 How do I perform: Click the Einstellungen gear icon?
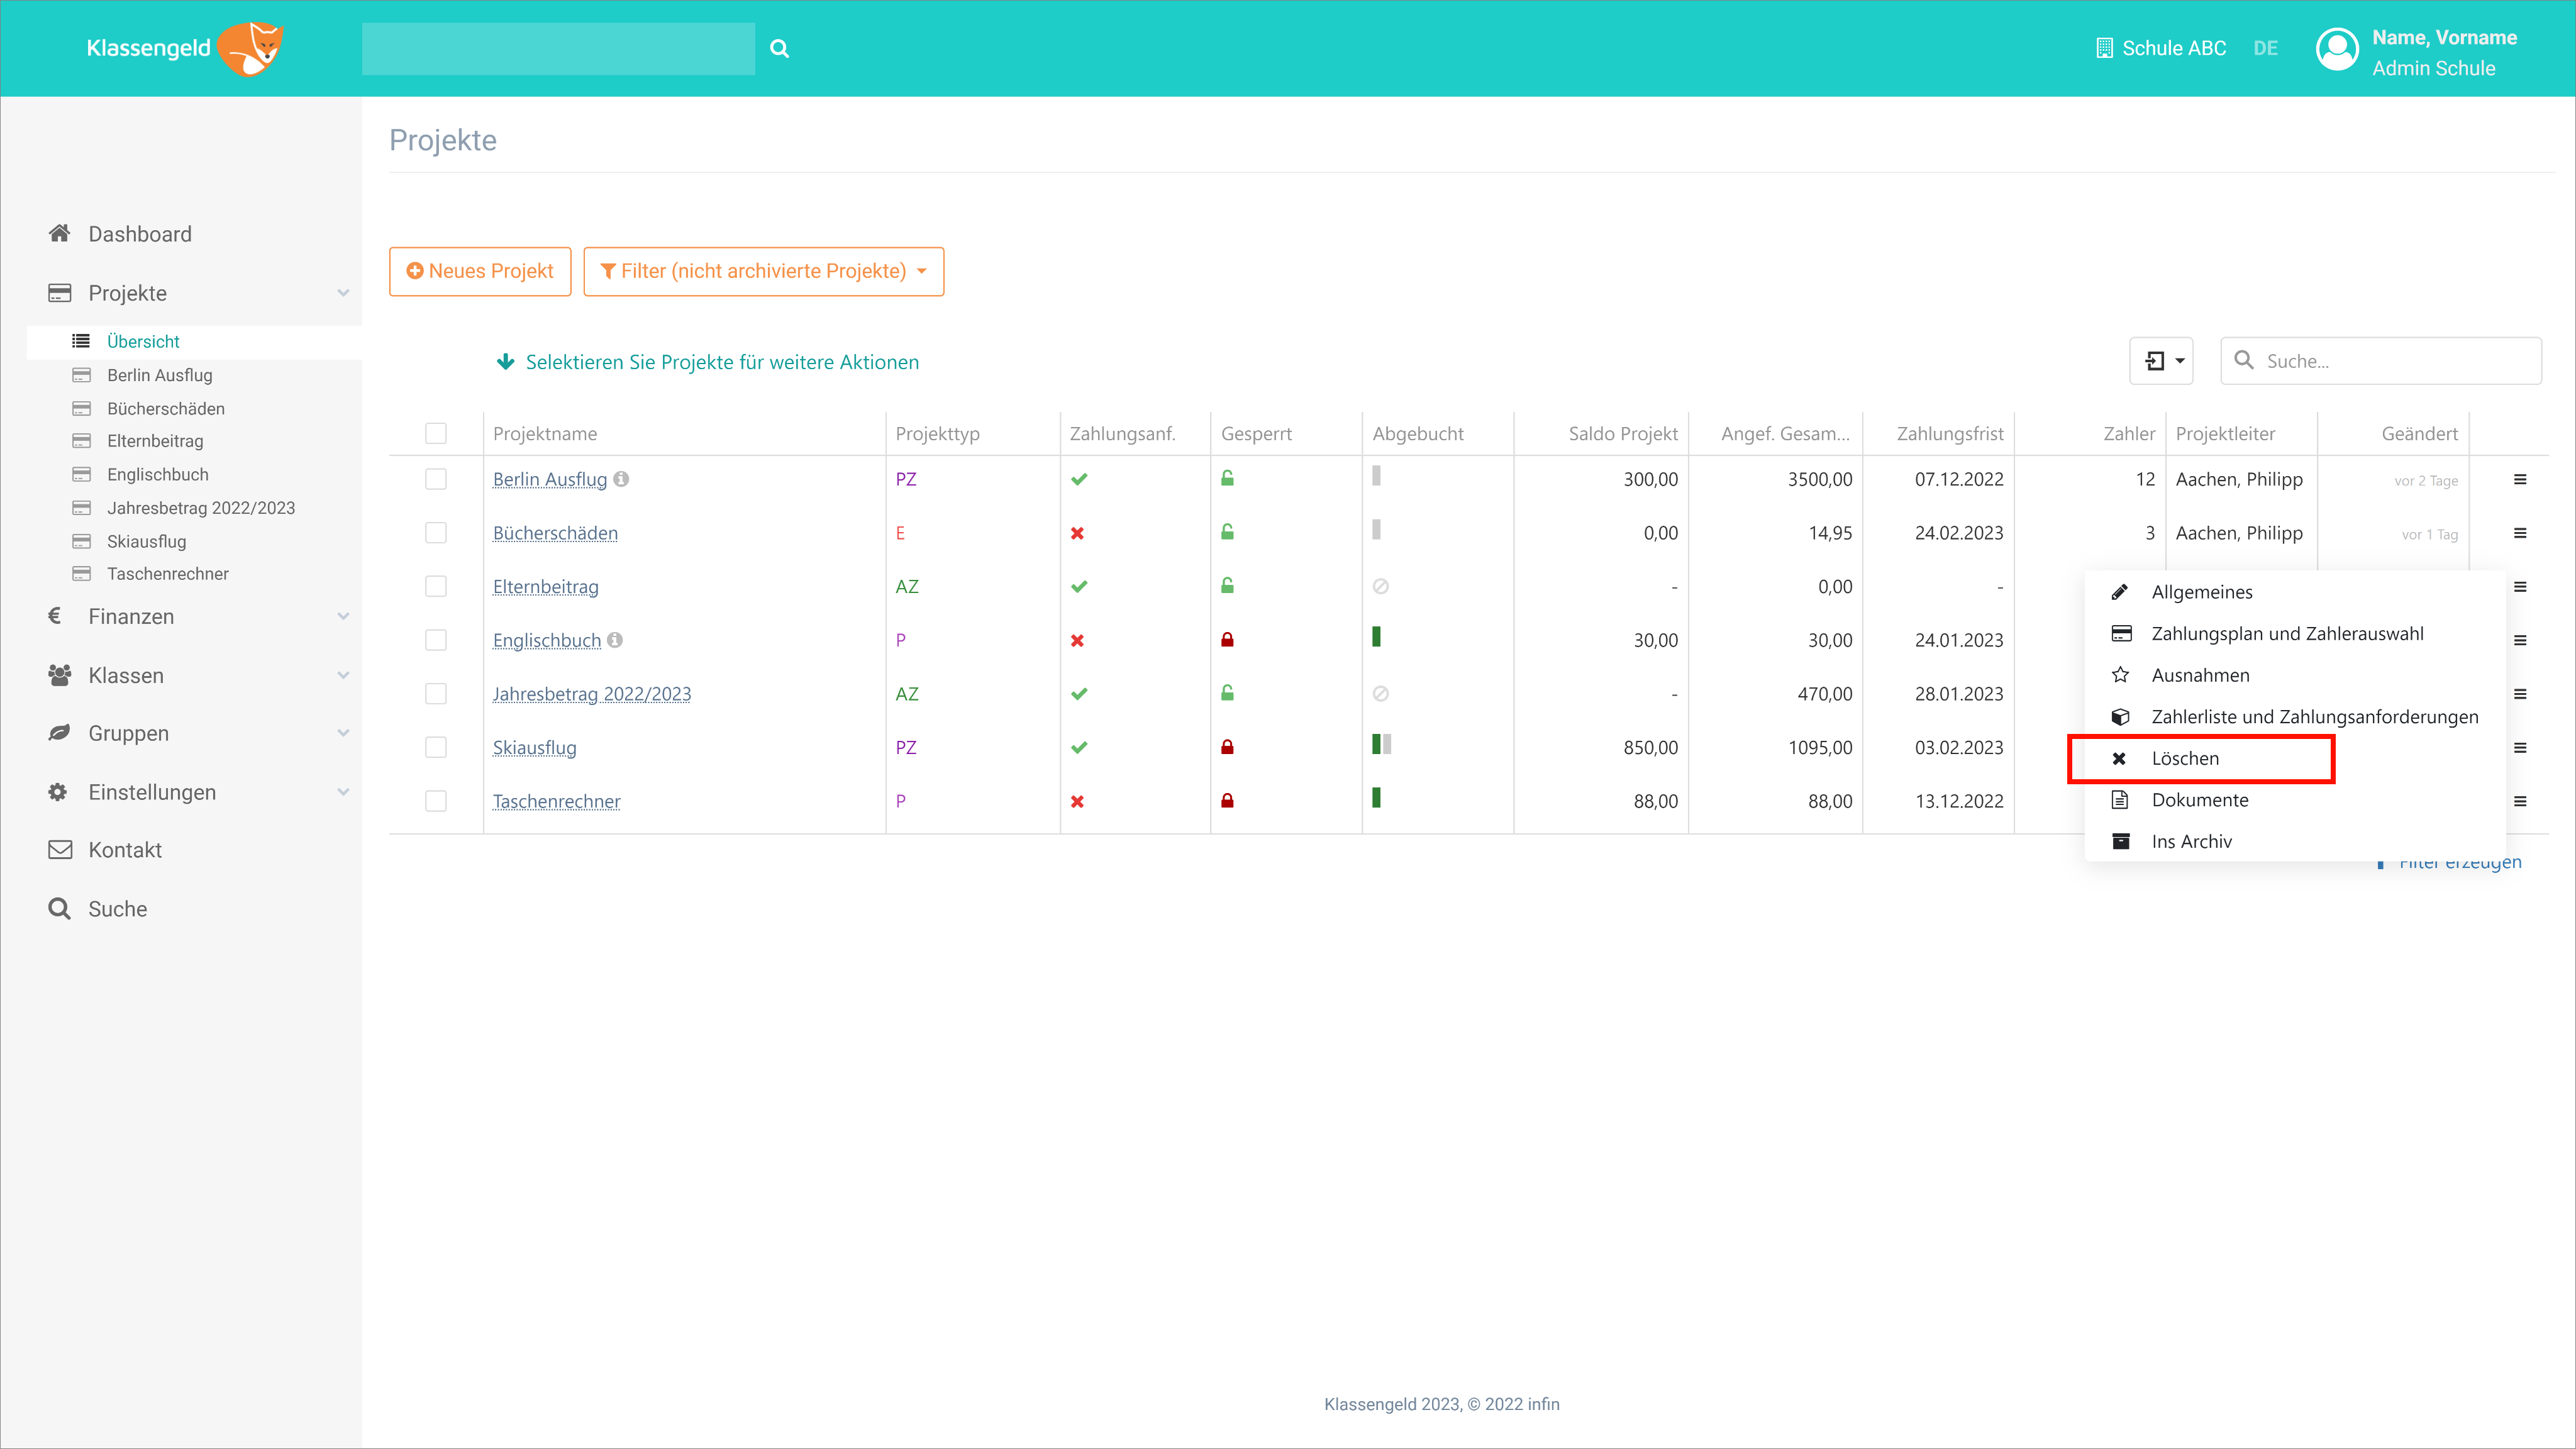(58, 792)
